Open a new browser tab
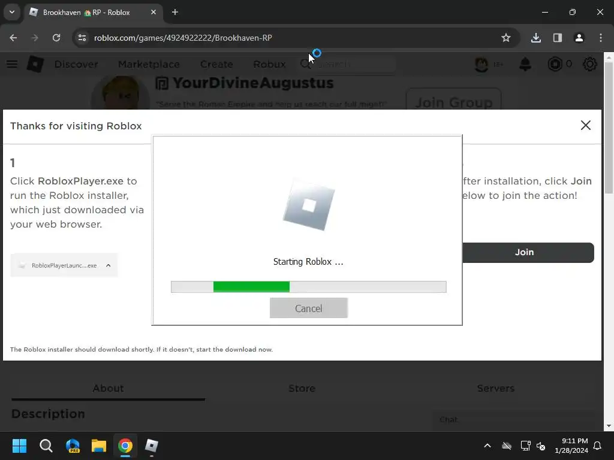This screenshot has width=614, height=460. 175,12
